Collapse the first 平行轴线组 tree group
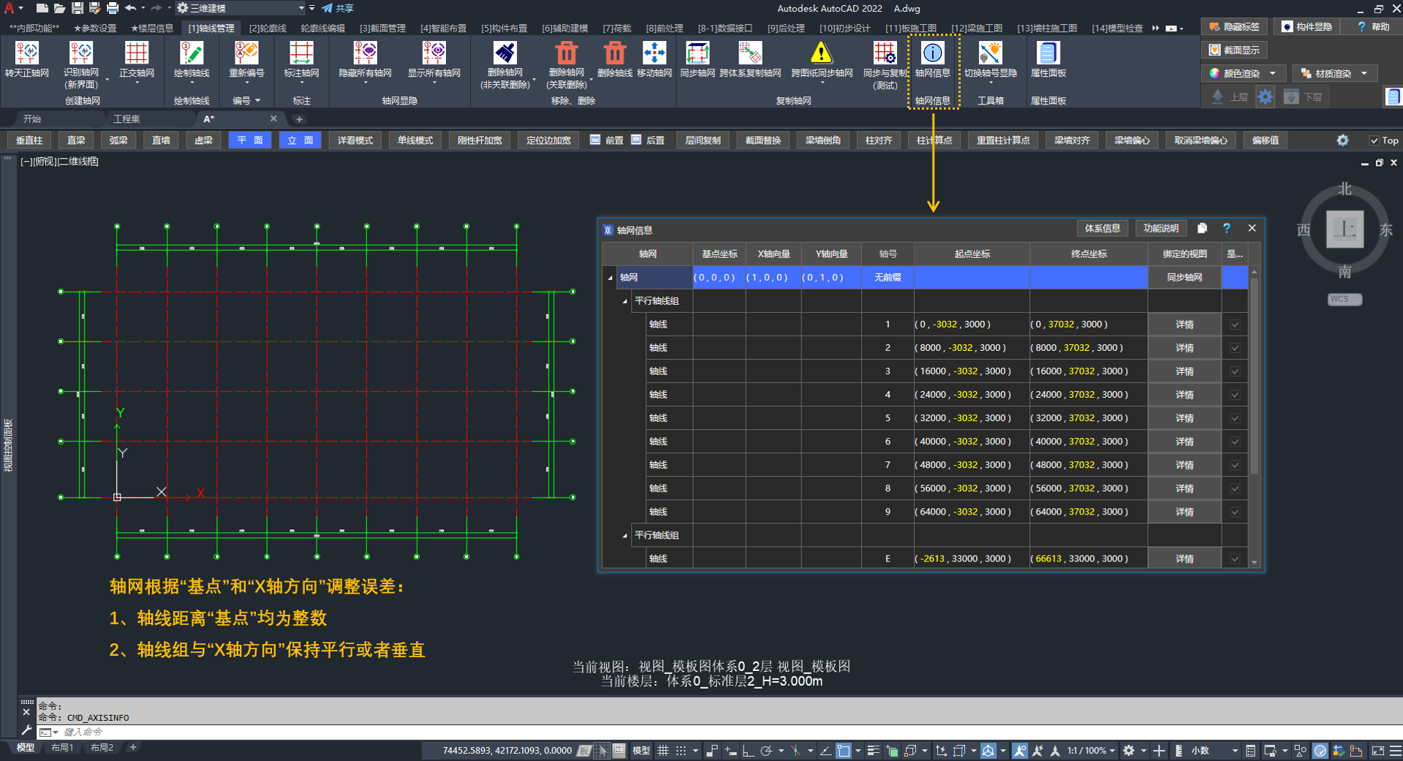The width and height of the screenshot is (1403, 761). 625,301
